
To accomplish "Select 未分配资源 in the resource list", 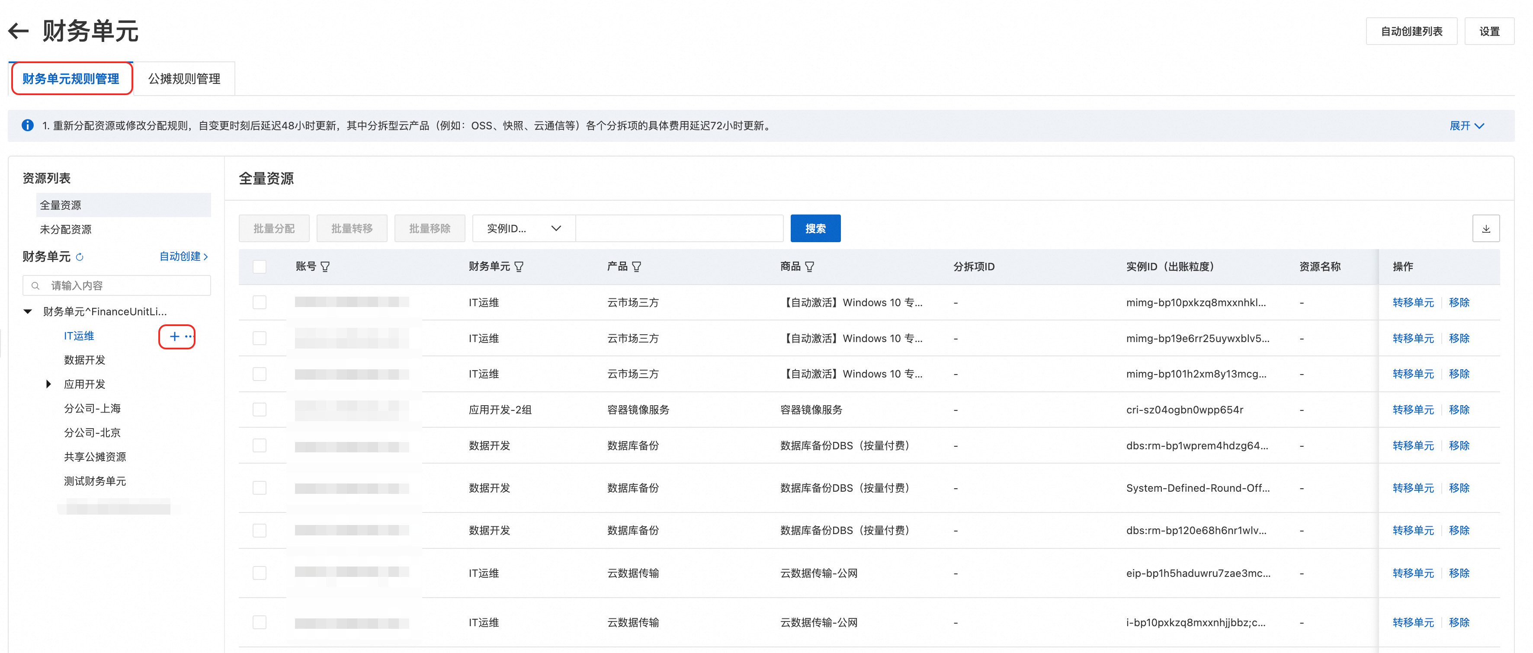I will (x=65, y=230).
